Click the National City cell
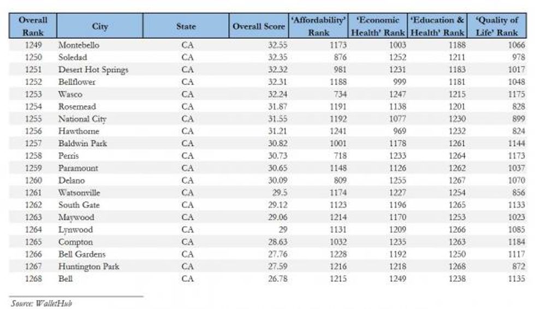535x309 pixels. click(x=82, y=119)
